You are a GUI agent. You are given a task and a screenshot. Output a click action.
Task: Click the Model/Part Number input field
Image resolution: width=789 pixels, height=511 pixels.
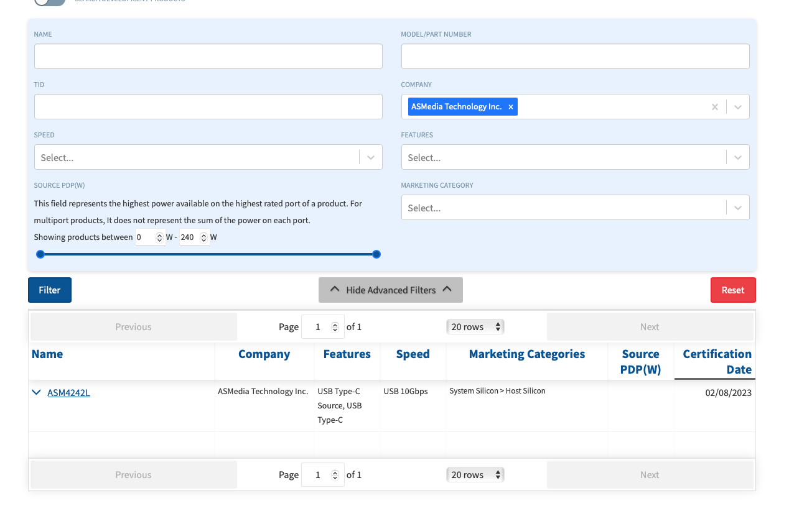[575, 57]
